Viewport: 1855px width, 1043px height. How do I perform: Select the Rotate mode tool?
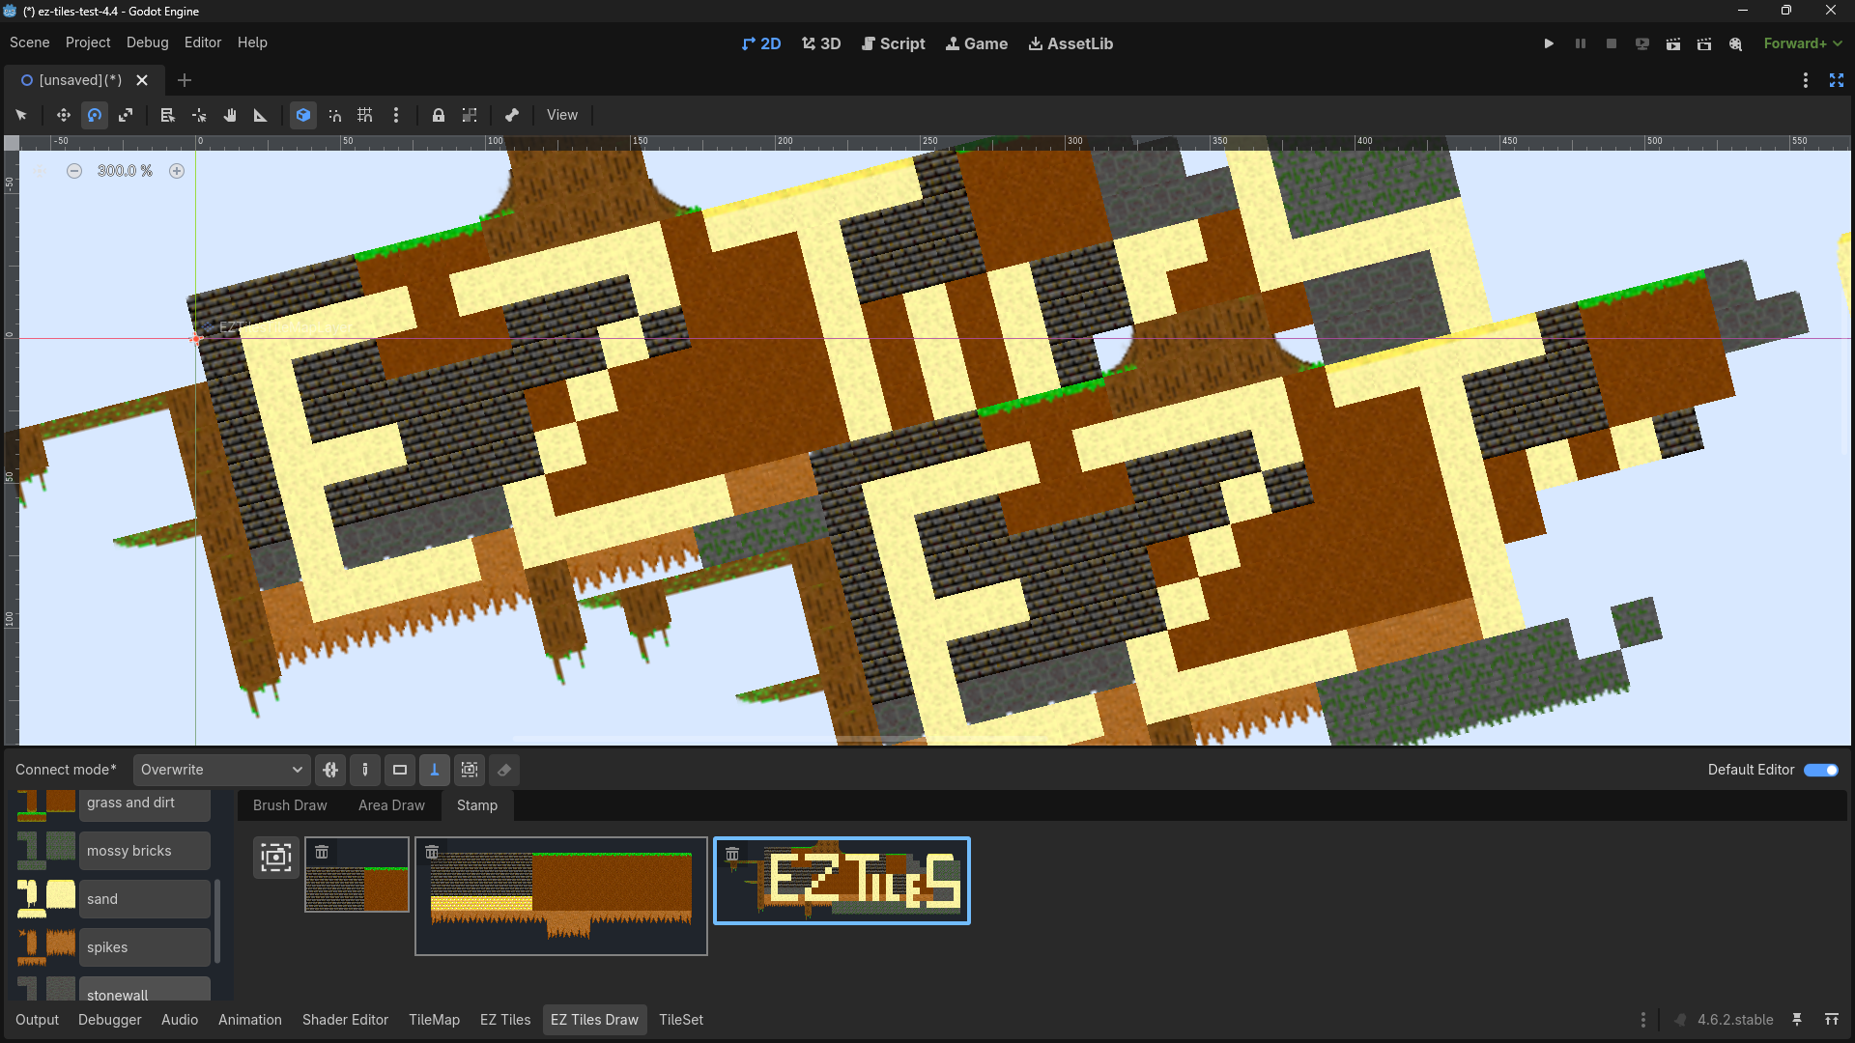point(95,115)
